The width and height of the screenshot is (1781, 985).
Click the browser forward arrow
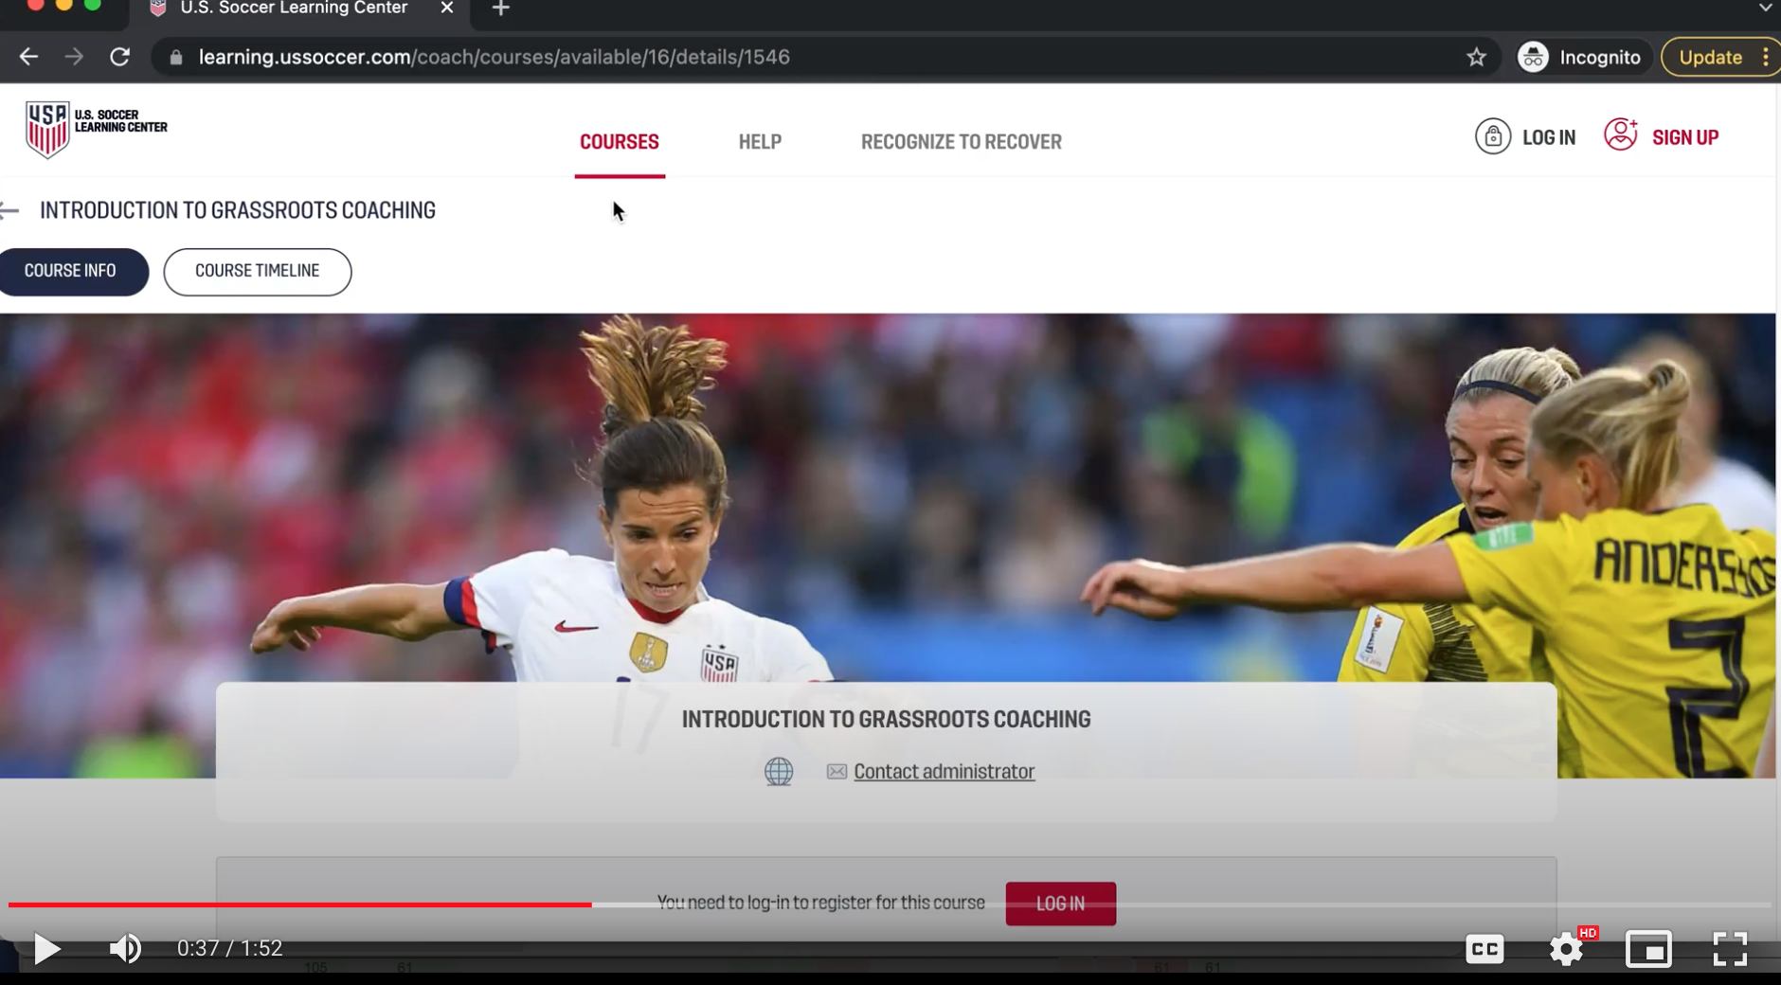point(74,57)
